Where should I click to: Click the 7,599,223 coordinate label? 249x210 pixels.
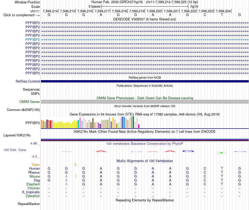click(x=206, y=11)
